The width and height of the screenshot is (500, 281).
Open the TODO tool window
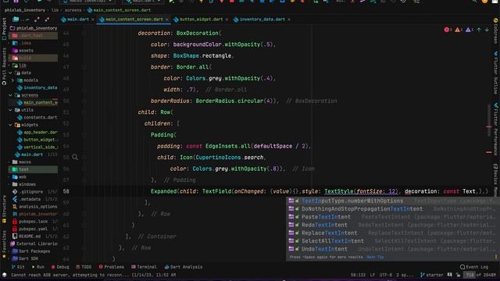click(x=84, y=267)
